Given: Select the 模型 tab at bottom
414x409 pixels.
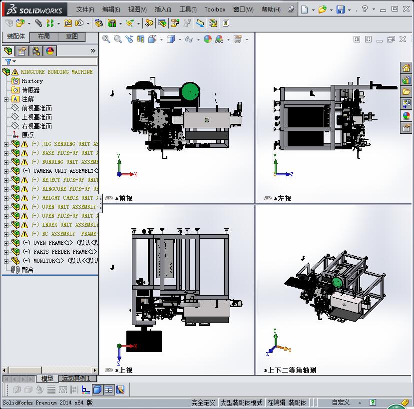Looking at the screenshot, I should (x=47, y=379).
